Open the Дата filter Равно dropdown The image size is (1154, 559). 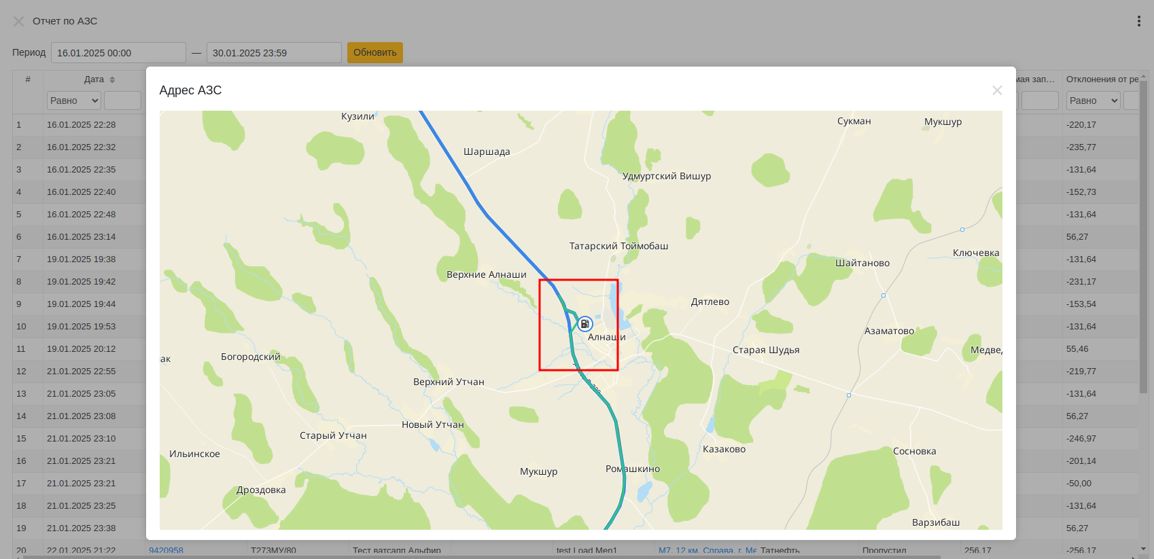73,101
